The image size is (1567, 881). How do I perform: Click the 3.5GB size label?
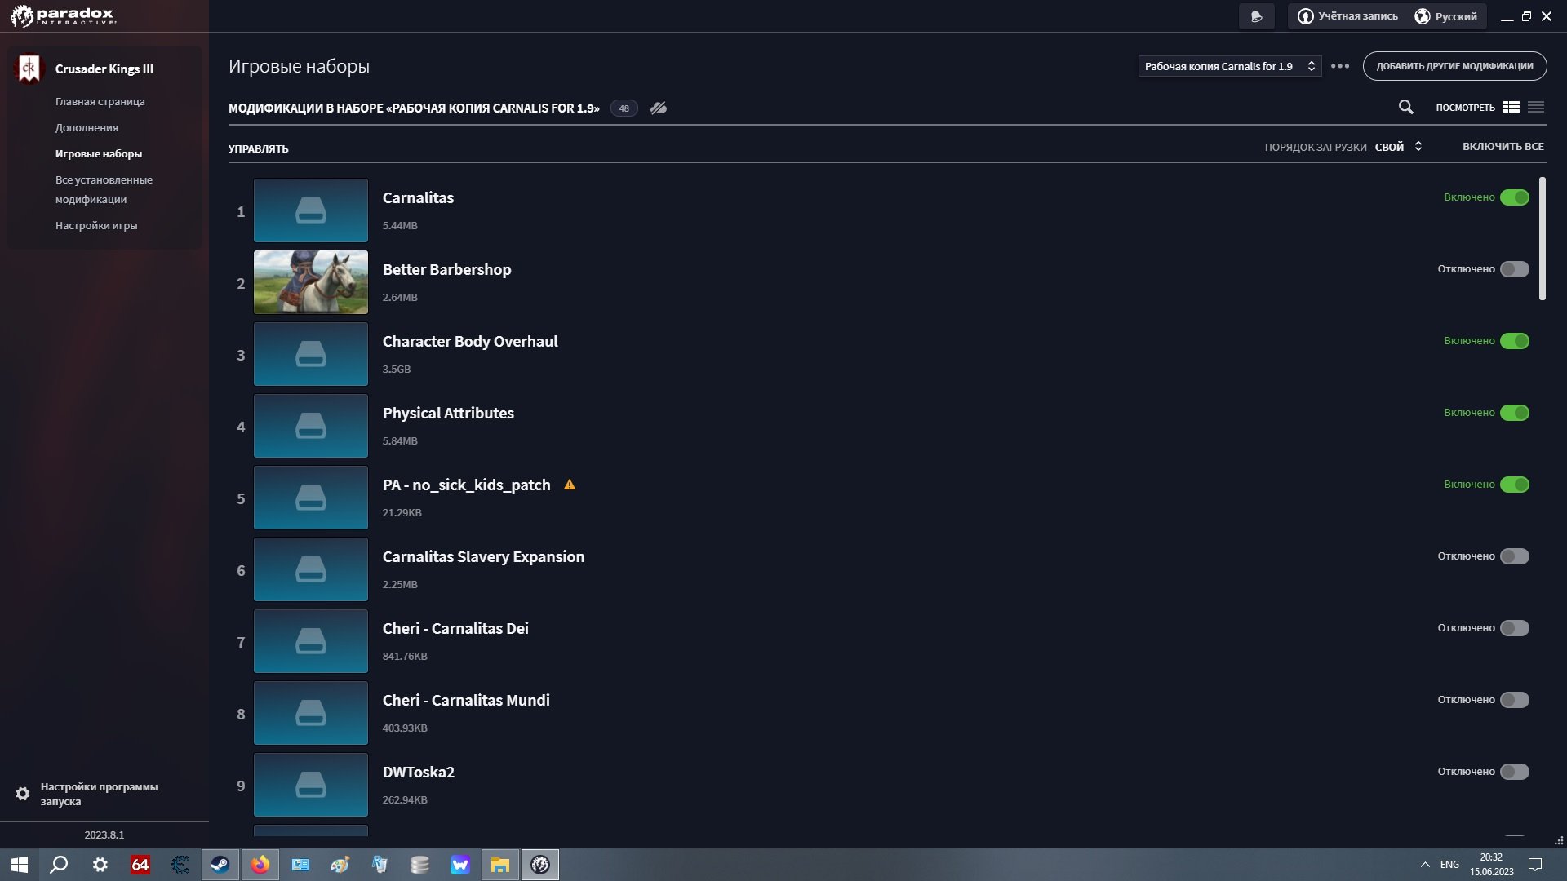point(397,369)
